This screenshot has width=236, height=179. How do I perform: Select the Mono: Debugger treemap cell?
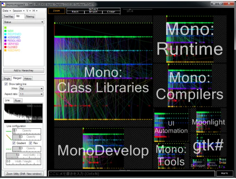click(x=198, y=163)
